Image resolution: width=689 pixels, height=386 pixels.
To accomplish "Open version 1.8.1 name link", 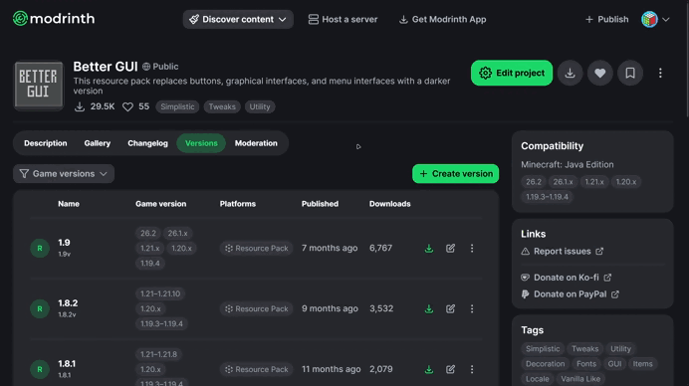I will point(67,364).
